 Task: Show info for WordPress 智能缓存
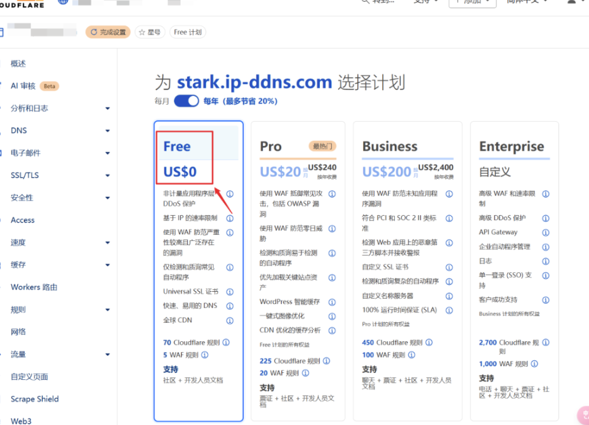[332, 302]
